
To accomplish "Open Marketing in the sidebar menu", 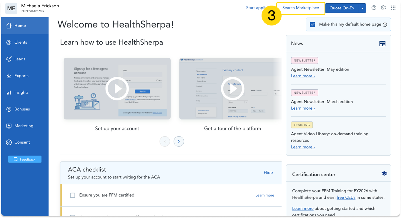I will click(x=25, y=126).
